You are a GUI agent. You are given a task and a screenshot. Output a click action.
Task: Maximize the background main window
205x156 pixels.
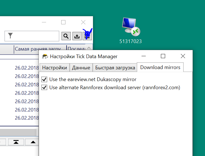pyautogui.click(x=63, y=22)
